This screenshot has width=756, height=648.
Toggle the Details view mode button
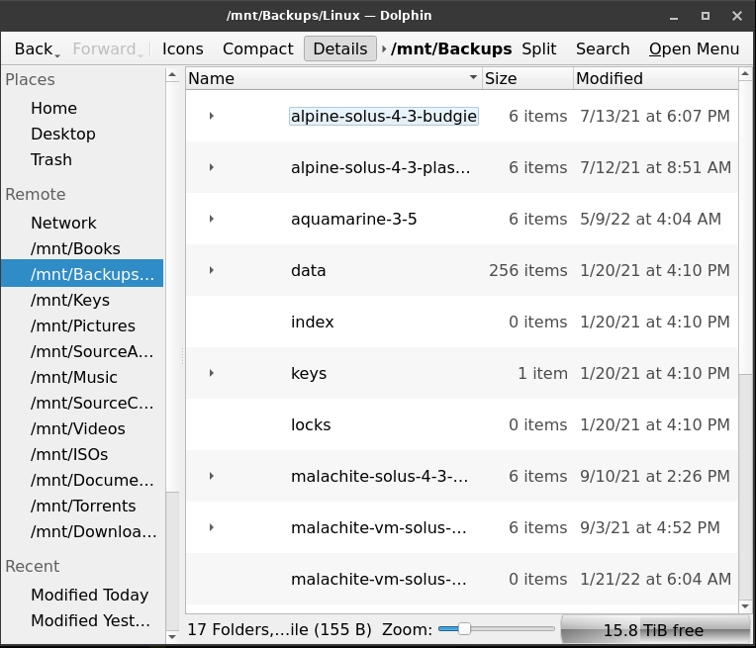click(x=339, y=48)
